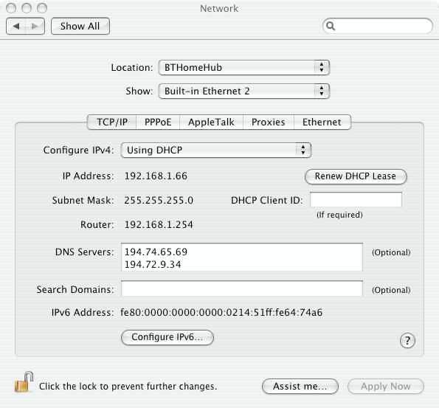Switch to the PPPoE tab
This screenshot has width=439, height=408.
click(x=158, y=122)
